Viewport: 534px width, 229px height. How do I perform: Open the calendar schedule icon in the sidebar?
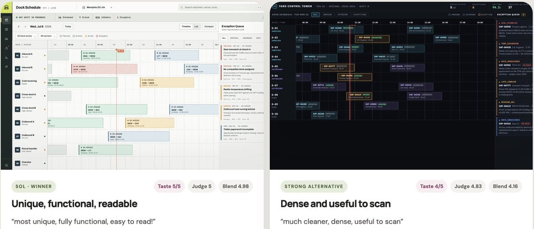coord(7,20)
